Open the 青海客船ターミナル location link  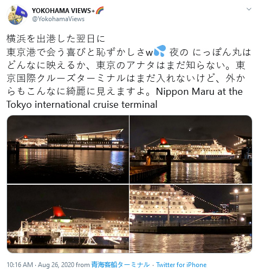tap(120, 265)
